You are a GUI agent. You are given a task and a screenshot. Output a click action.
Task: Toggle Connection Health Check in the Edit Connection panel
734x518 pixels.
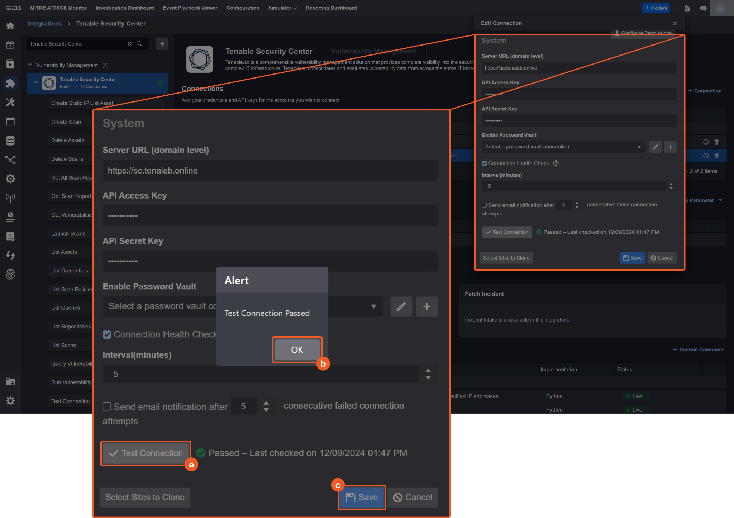pos(484,163)
